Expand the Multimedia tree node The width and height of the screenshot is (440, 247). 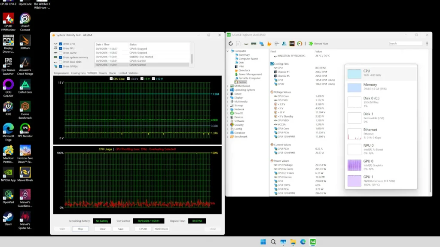pos(228,102)
